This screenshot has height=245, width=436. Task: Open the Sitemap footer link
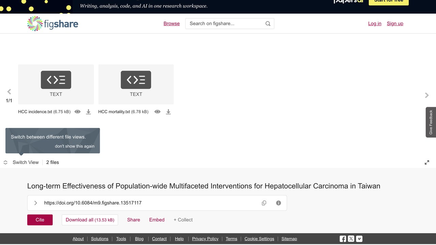289,239
